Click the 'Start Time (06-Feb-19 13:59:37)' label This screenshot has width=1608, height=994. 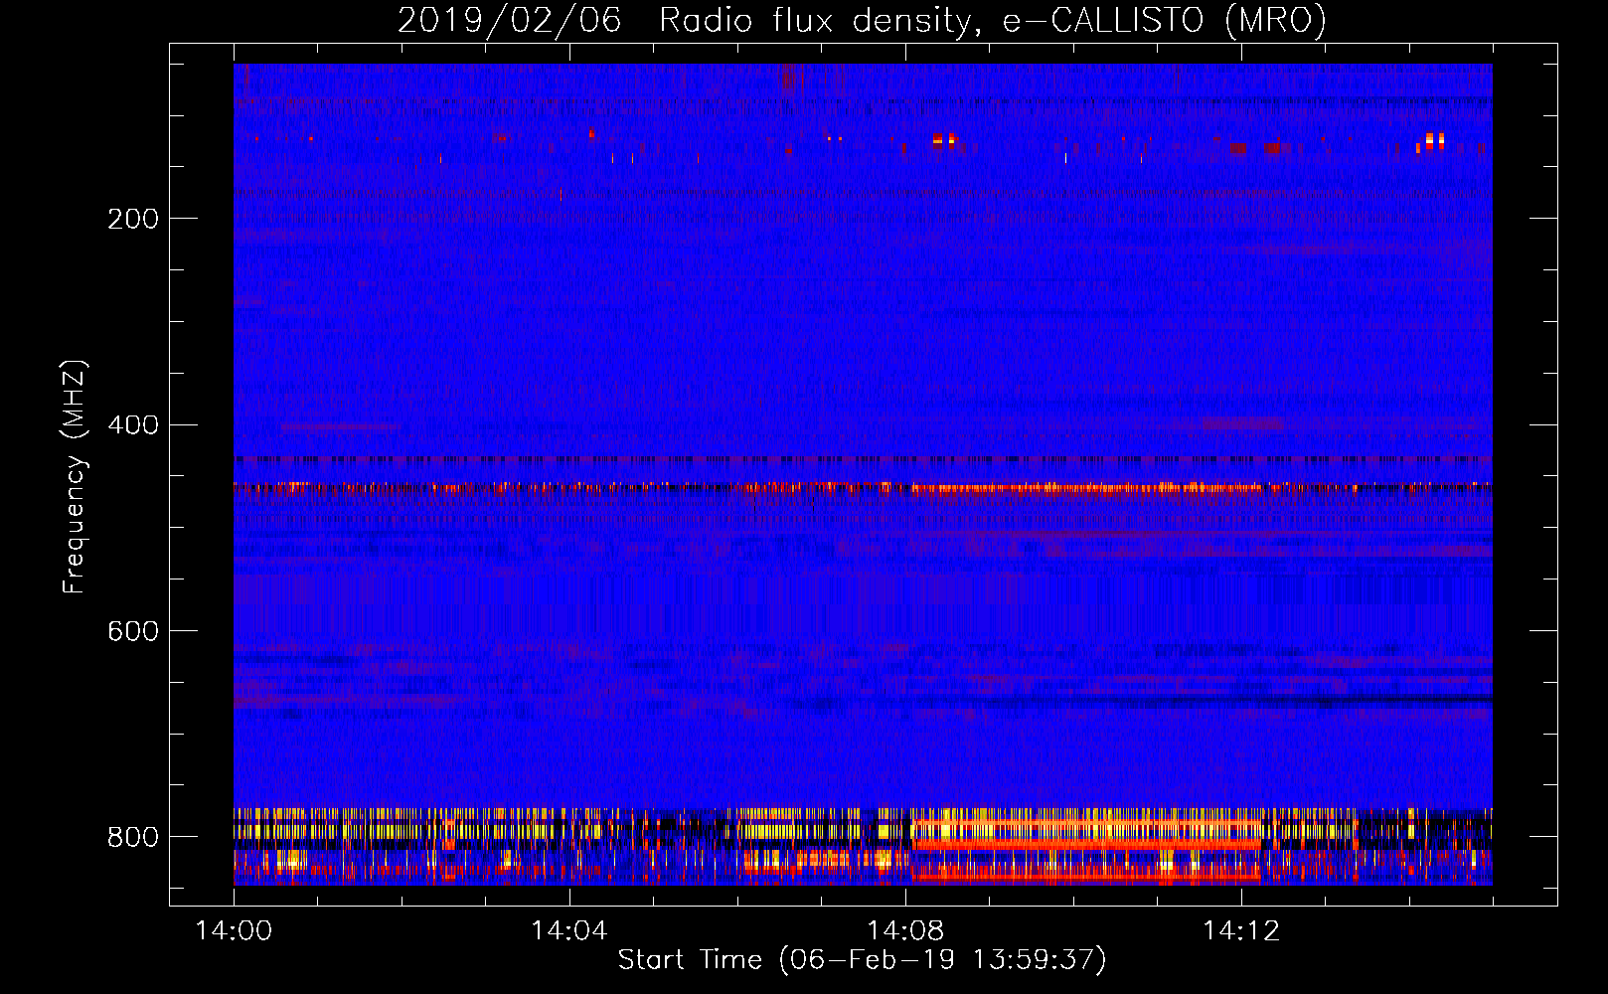click(862, 960)
